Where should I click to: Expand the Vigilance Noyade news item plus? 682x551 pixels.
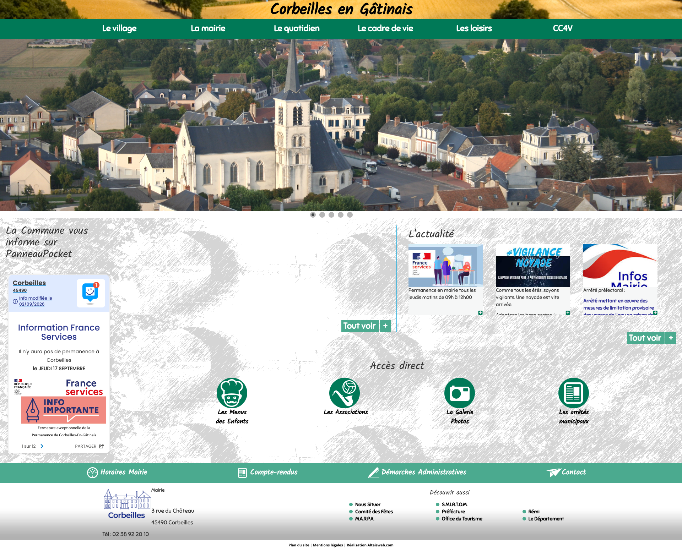point(568,313)
